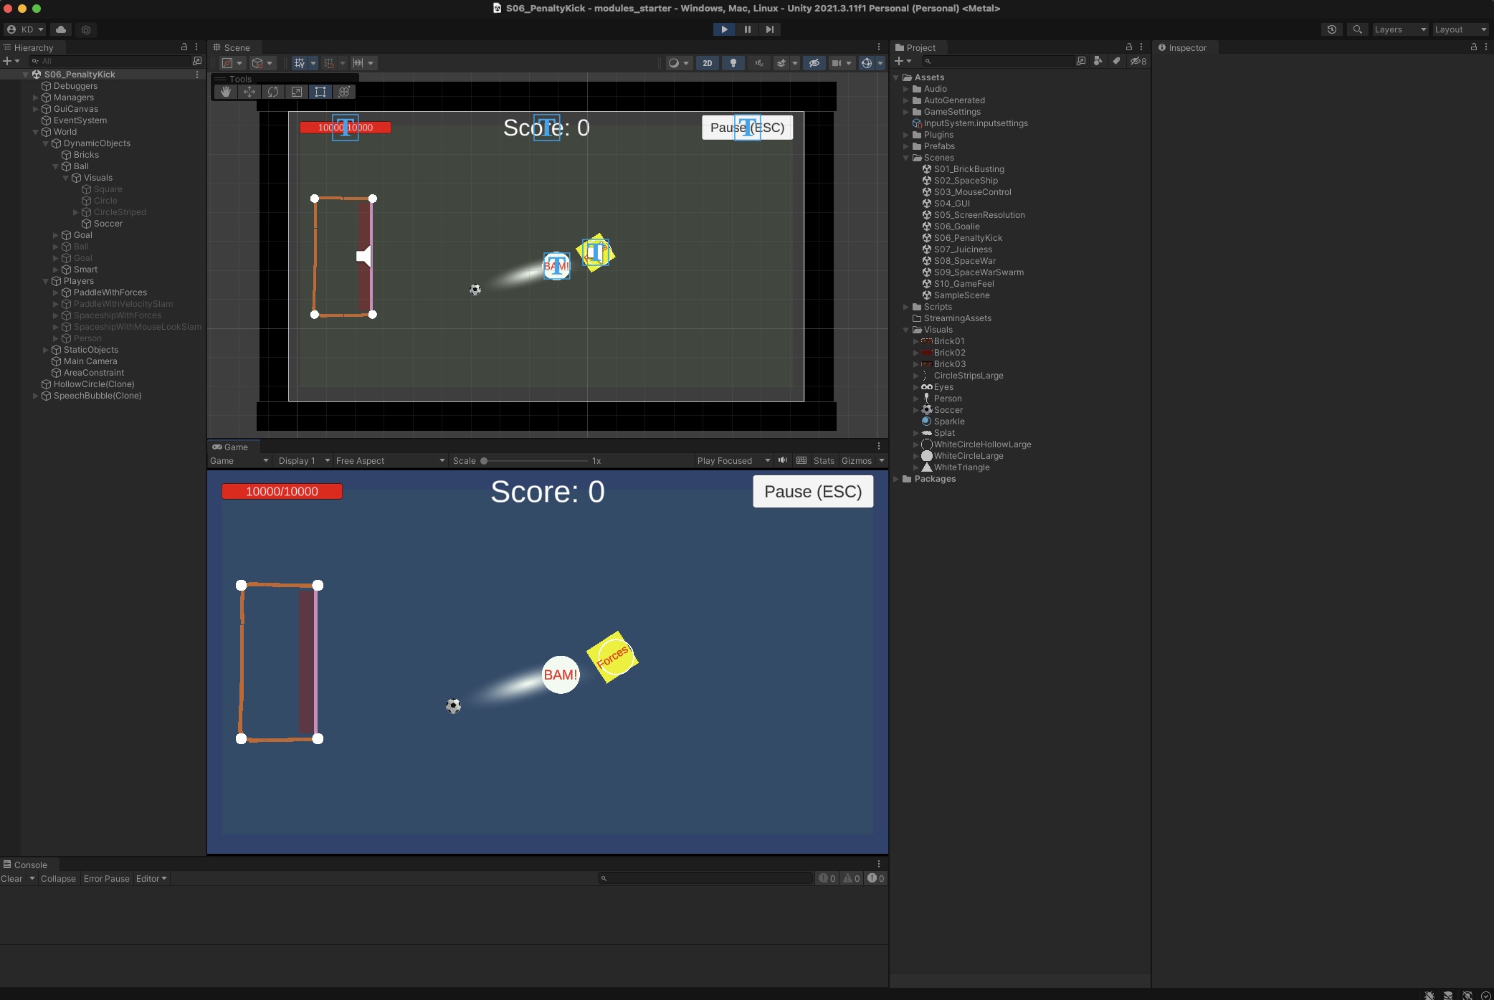Image resolution: width=1494 pixels, height=1000 pixels.
Task: Collapse the Visuals folder in Project
Action: pos(906,330)
